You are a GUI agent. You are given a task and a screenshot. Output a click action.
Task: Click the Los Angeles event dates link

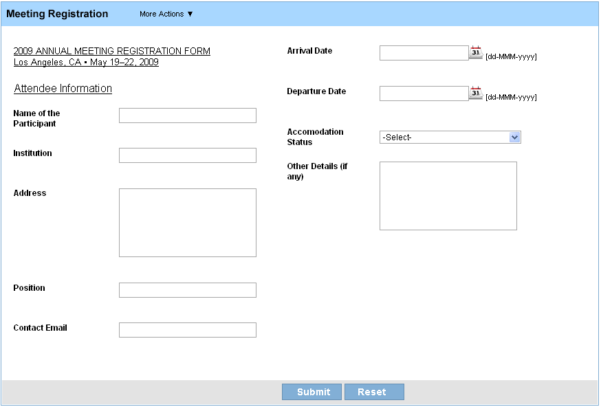pyautogui.click(x=85, y=62)
